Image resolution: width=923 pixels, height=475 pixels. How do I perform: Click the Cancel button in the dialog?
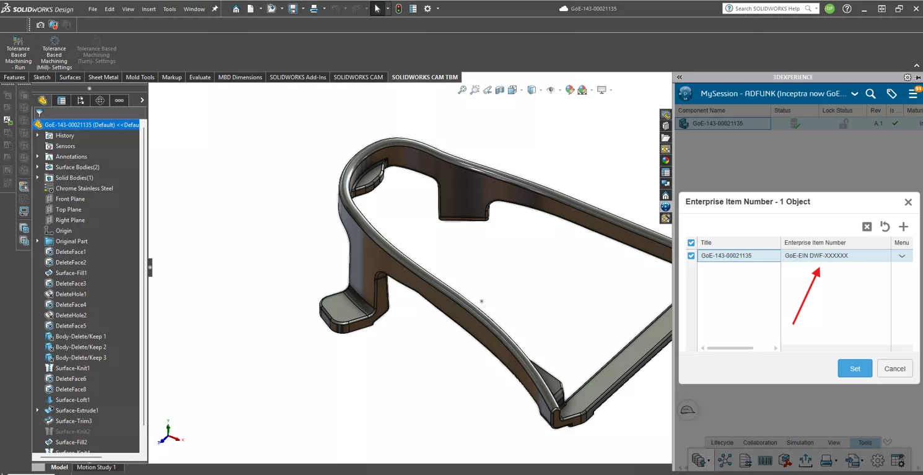[895, 368]
